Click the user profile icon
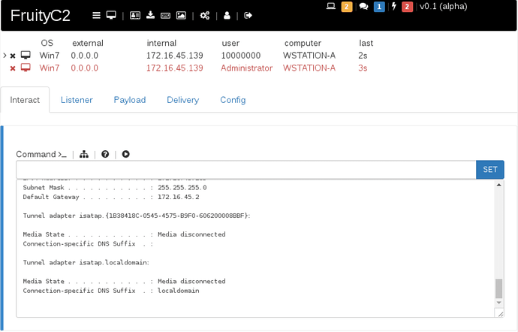The image size is (518, 332). click(x=227, y=16)
